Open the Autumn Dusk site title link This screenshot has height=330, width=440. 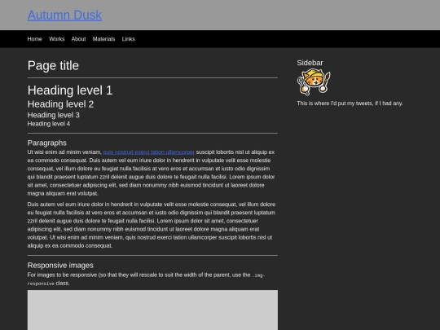pyautogui.click(x=64, y=15)
